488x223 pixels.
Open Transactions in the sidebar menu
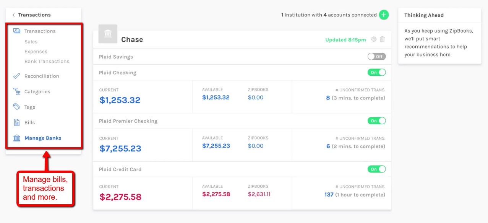pyautogui.click(x=40, y=31)
